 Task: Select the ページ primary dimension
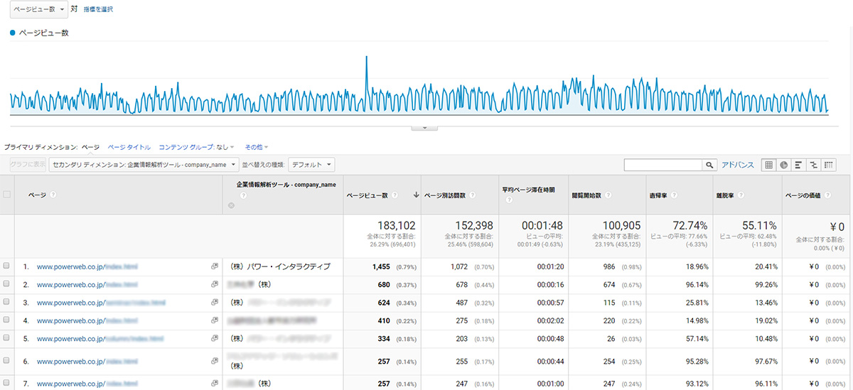[x=90, y=147]
